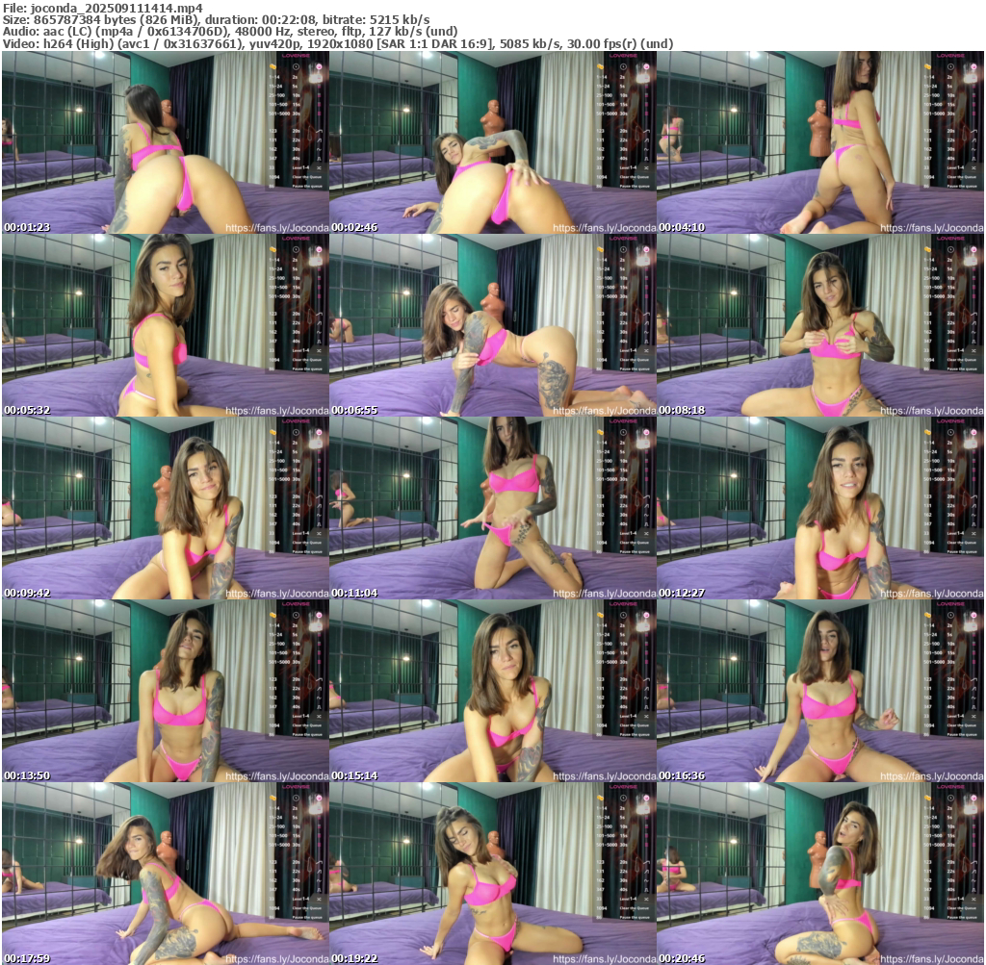Choose the thumbnail stamped 00:06:55
The width and height of the screenshot is (986, 965).
coord(493,325)
